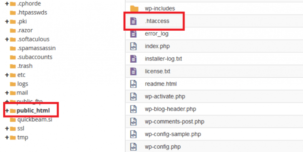Open .spamassassin in the folder tree
Image resolution: width=303 pixels, height=152 pixels.
click(x=36, y=48)
